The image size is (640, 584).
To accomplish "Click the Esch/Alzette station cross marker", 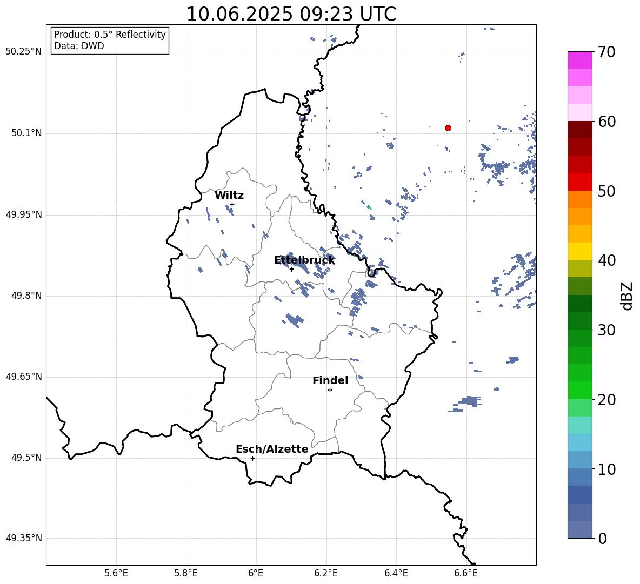I will [252, 458].
